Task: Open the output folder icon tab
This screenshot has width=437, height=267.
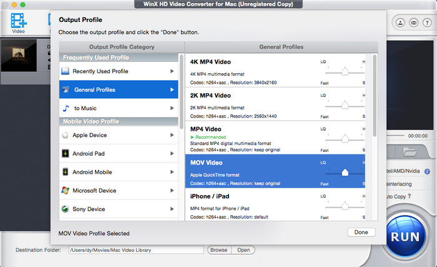Action: tap(410, 152)
